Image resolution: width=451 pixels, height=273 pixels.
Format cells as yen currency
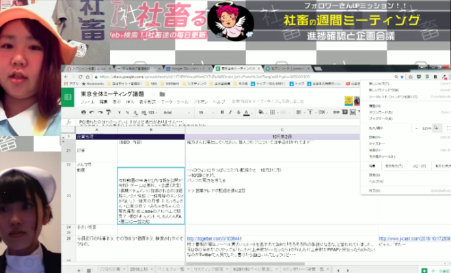tap(120, 112)
